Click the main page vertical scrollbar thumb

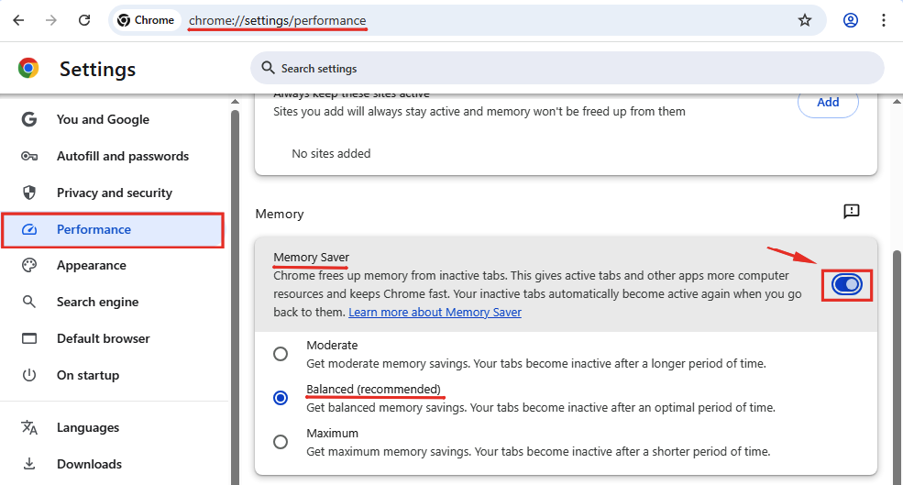pyautogui.click(x=897, y=368)
